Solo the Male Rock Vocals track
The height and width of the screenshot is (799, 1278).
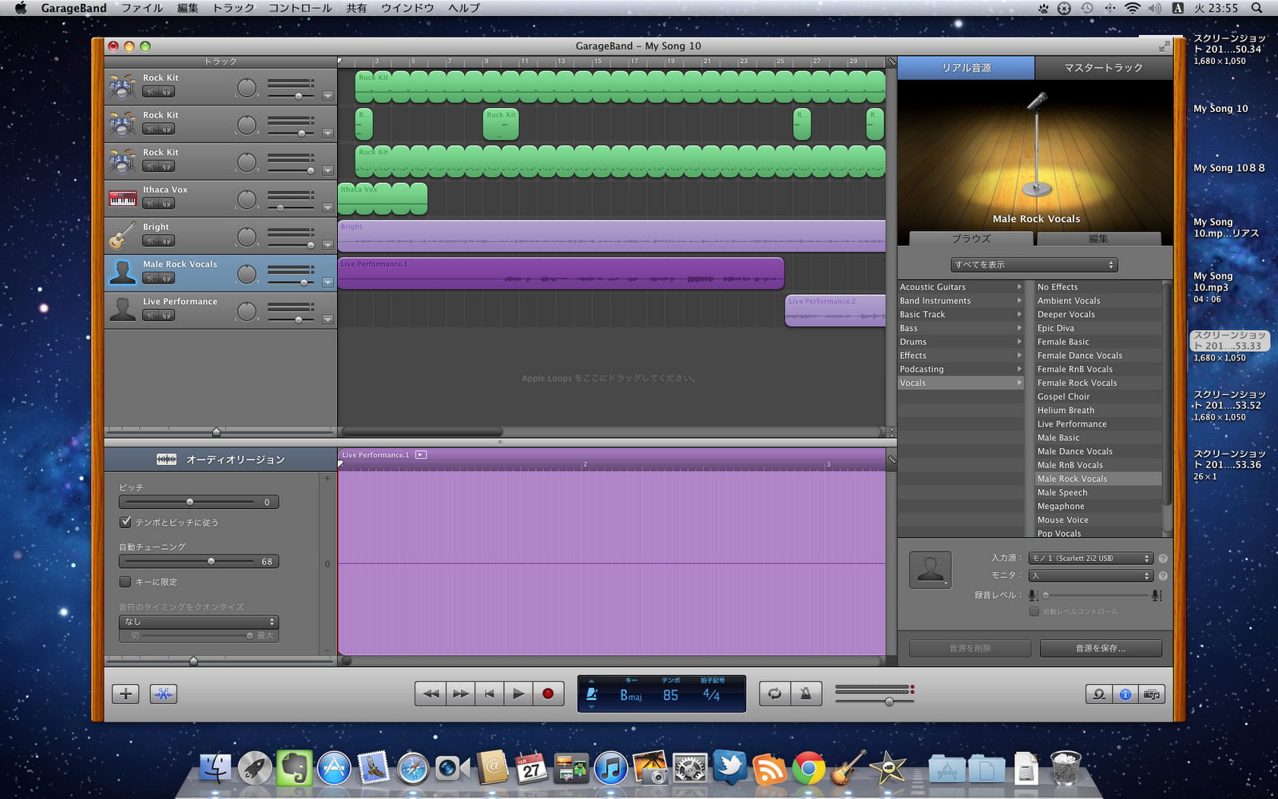tap(166, 278)
